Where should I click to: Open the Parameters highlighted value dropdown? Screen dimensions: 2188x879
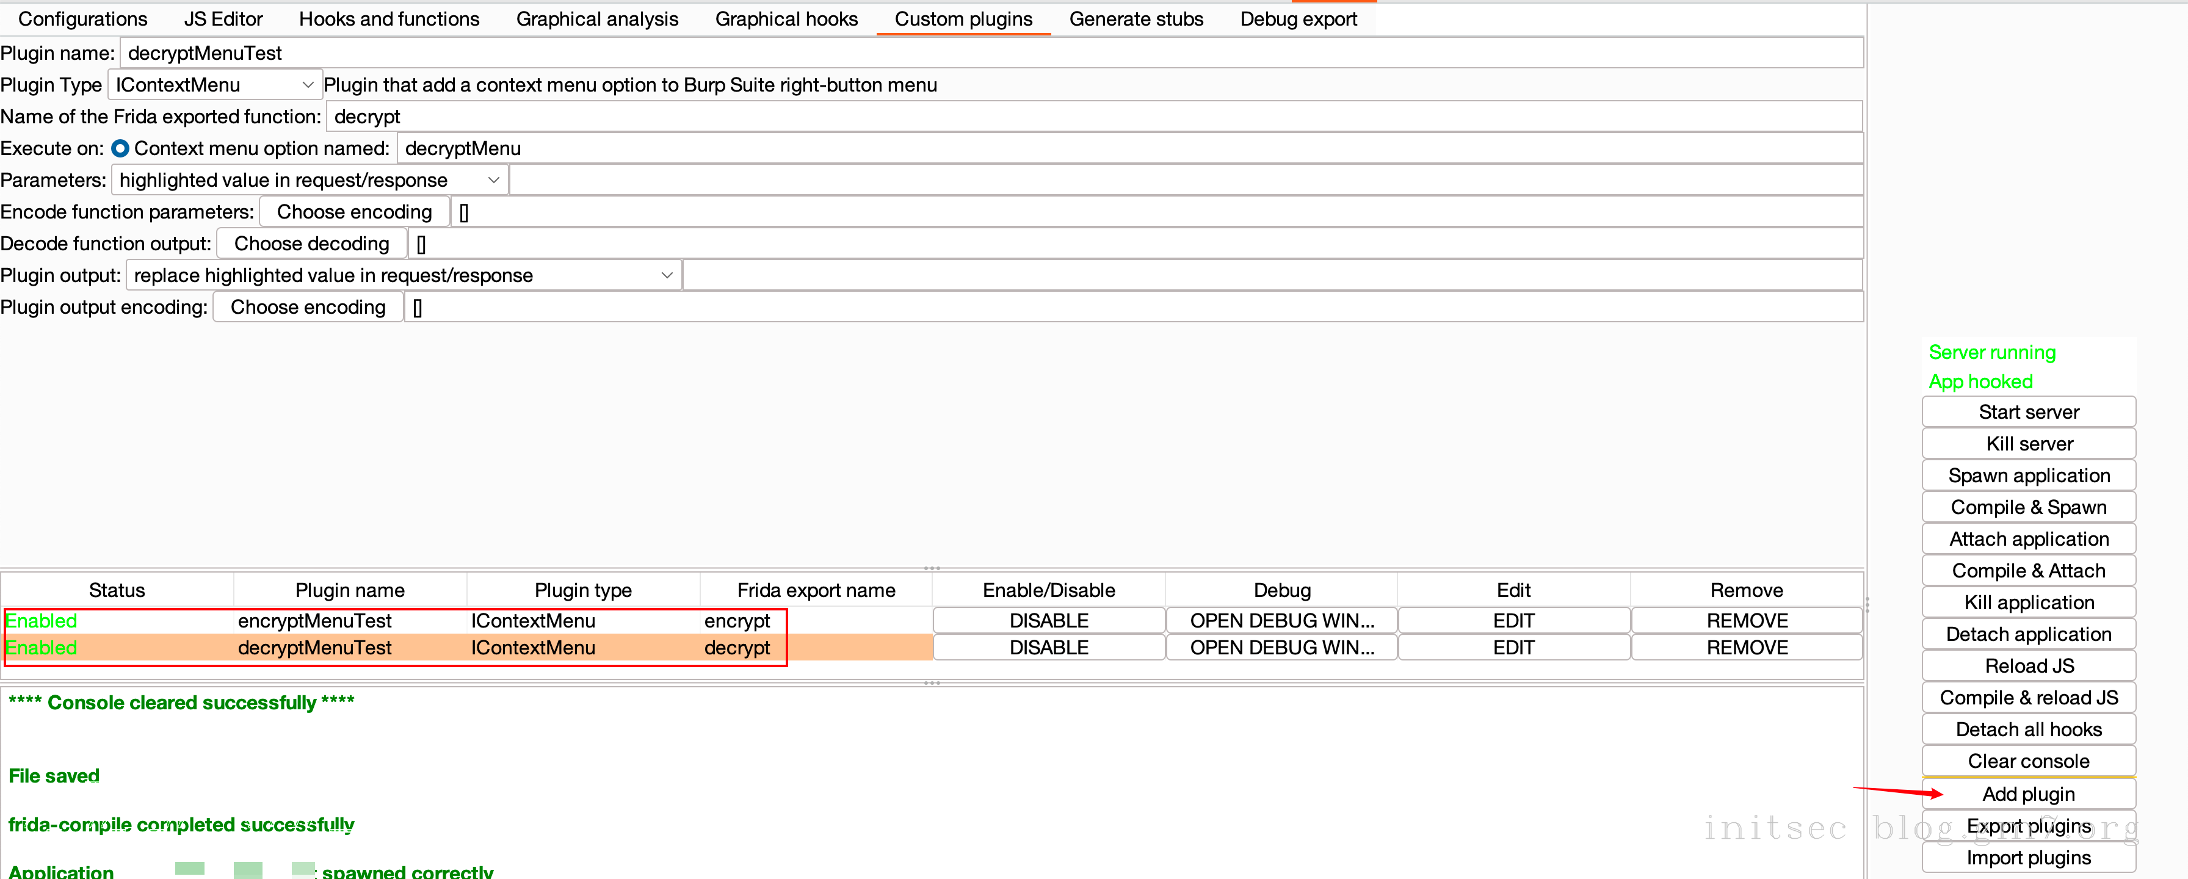pos(309,180)
